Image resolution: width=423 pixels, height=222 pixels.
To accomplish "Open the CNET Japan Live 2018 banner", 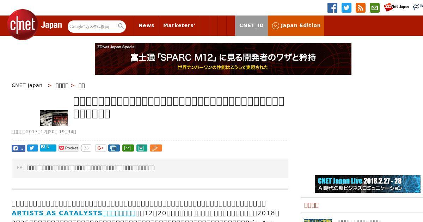I will [x=368, y=184].
